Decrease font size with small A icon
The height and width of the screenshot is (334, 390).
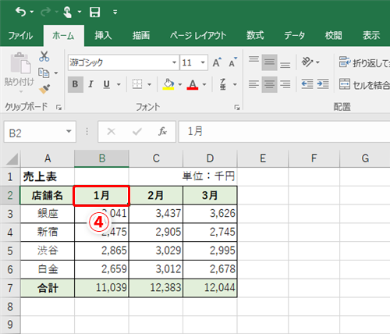tap(232, 62)
